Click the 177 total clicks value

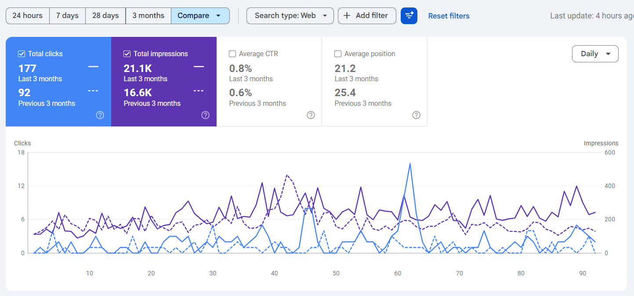27,69
